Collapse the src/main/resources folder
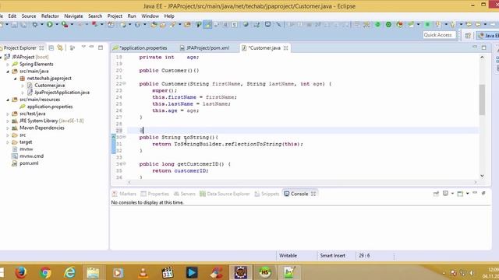 pos(8,100)
